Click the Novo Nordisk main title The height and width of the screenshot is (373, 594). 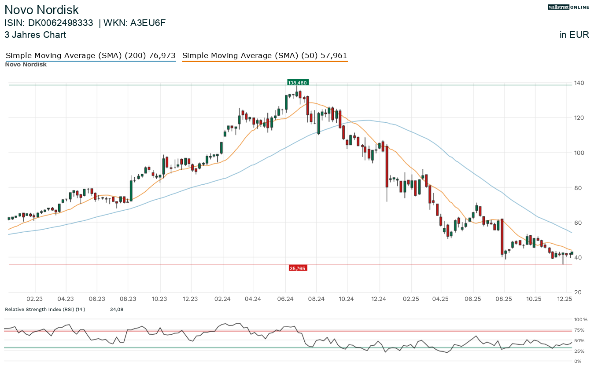coord(42,10)
